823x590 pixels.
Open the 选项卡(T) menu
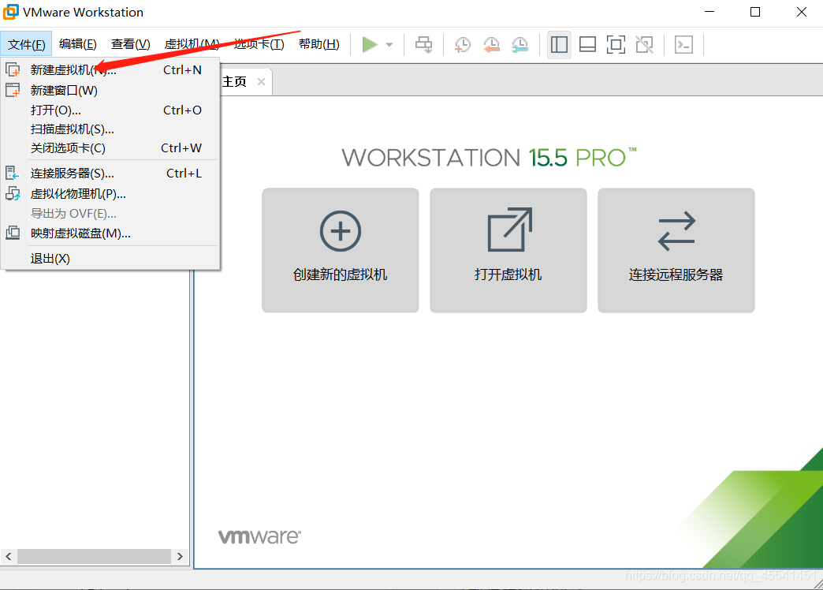[x=259, y=44]
